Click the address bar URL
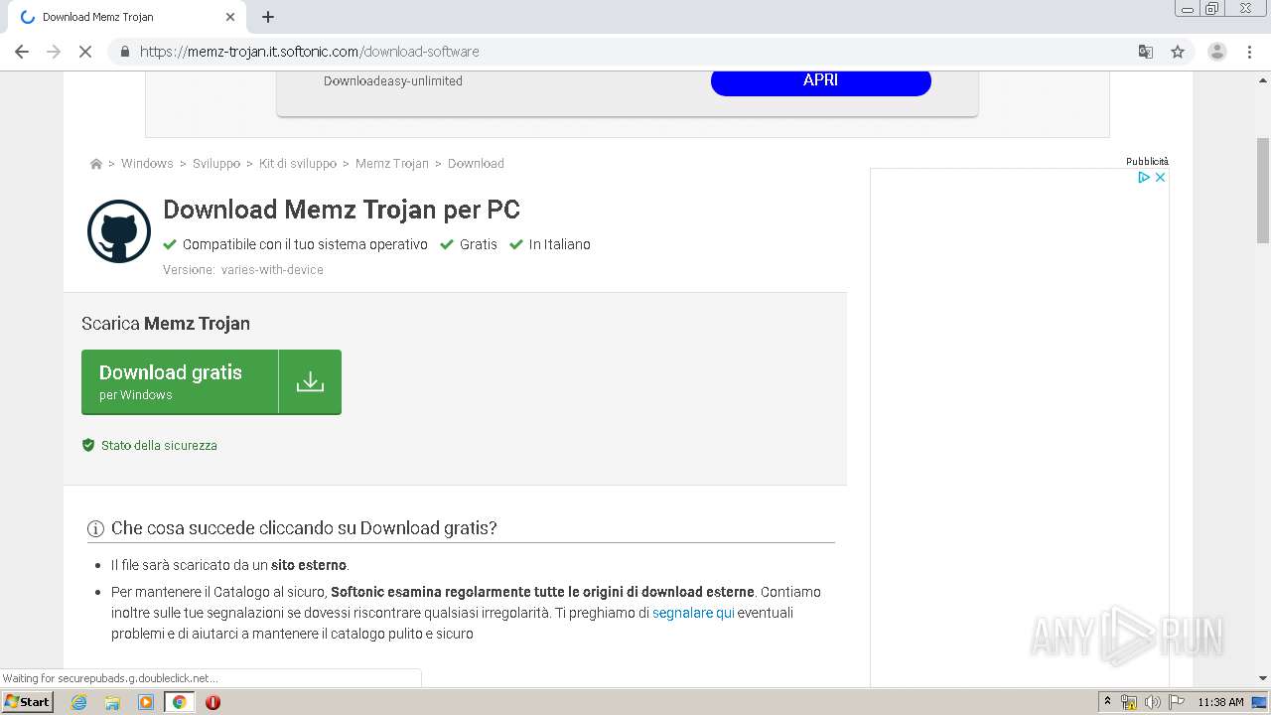The width and height of the screenshot is (1271, 715). 310,52
